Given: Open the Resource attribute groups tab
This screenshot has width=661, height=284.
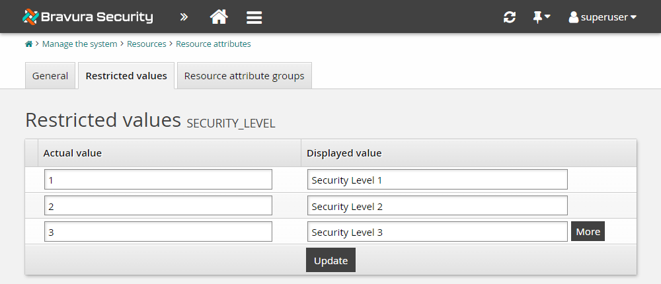Looking at the screenshot, I should [244, 76].
